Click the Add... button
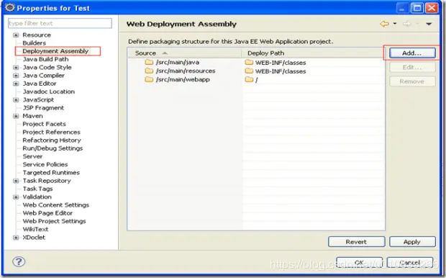This screenshot has height=278, width=446. click(x=412, y=53)
